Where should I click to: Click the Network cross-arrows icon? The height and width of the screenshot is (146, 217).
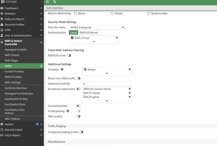pos(2,13)
